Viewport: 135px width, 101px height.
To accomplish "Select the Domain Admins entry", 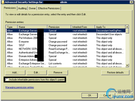I will click(66, 56).
